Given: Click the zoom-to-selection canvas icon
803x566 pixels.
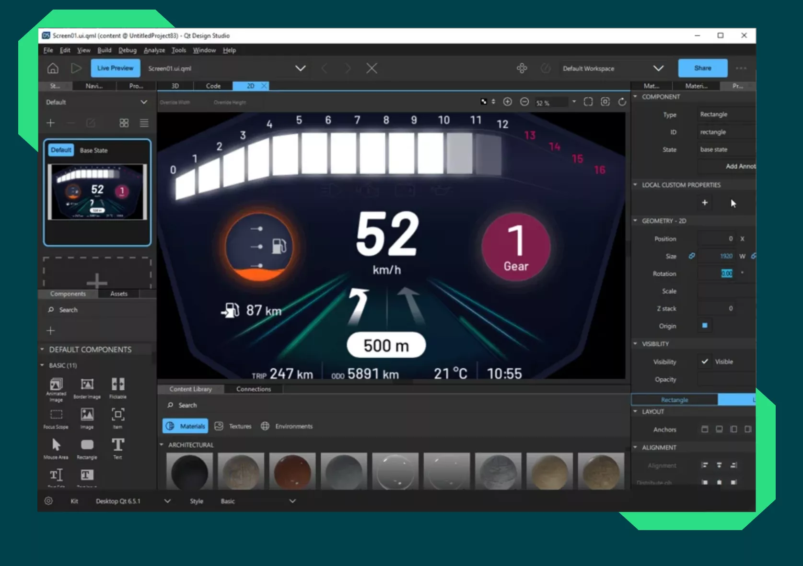Looking at the screenshot, I should (605, 102).
